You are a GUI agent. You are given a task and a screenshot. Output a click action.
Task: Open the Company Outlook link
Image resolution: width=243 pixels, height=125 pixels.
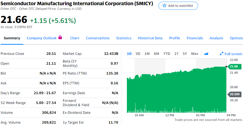[x=41, y=38]
